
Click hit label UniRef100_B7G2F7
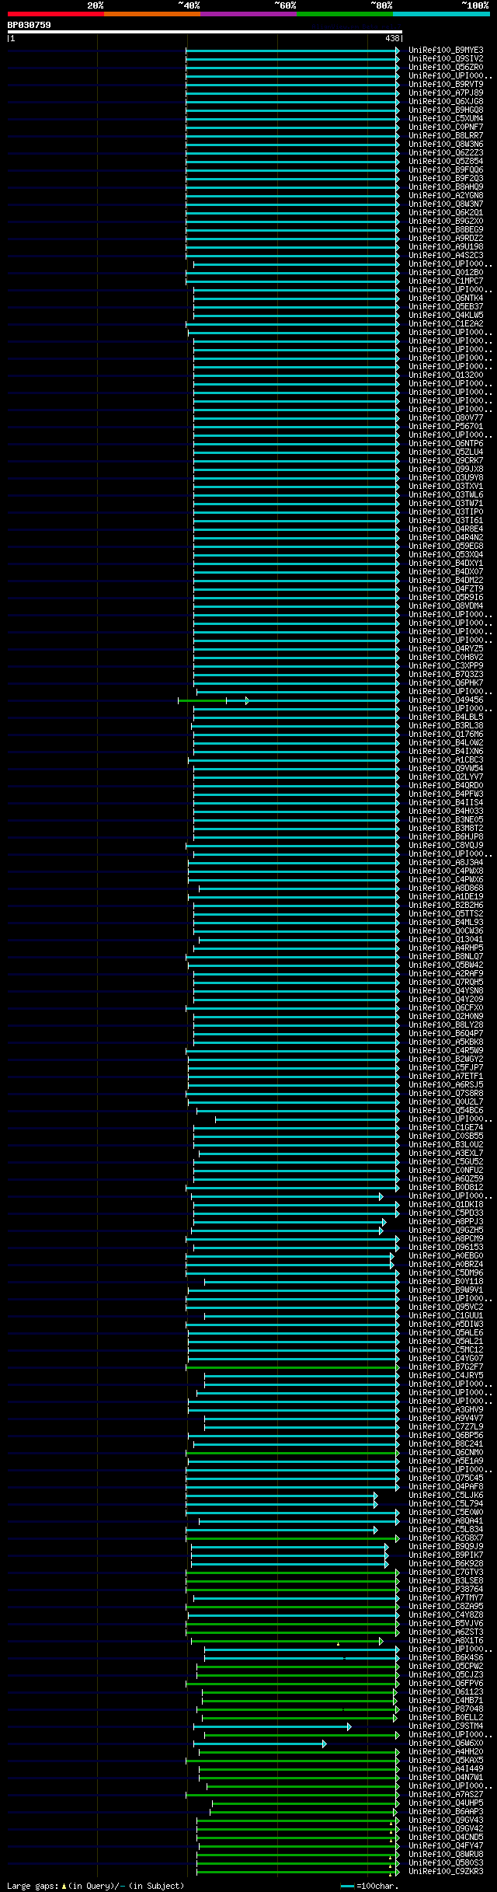tap(446, 1367)
